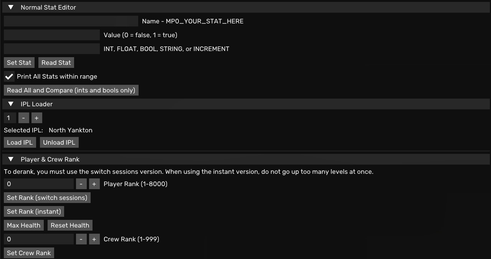Collapse the Player & Crew Rank section

click(x=11, y=159)
